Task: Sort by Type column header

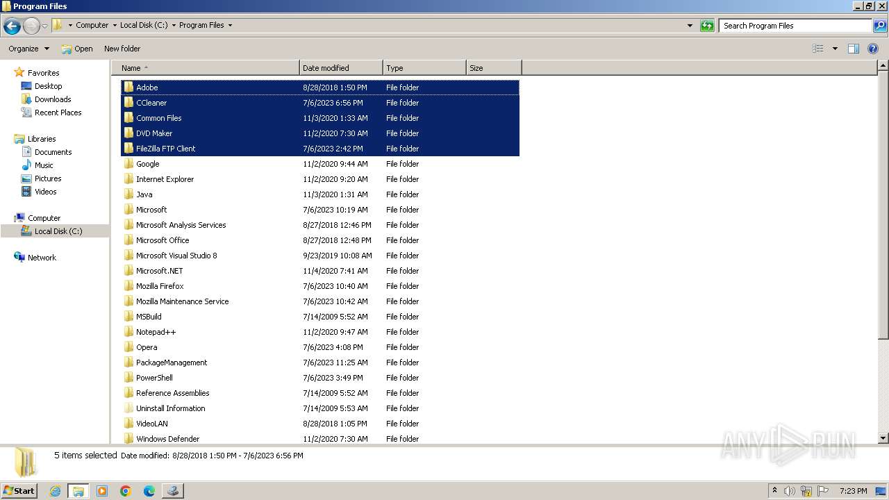Action: [x=424, y=68]
